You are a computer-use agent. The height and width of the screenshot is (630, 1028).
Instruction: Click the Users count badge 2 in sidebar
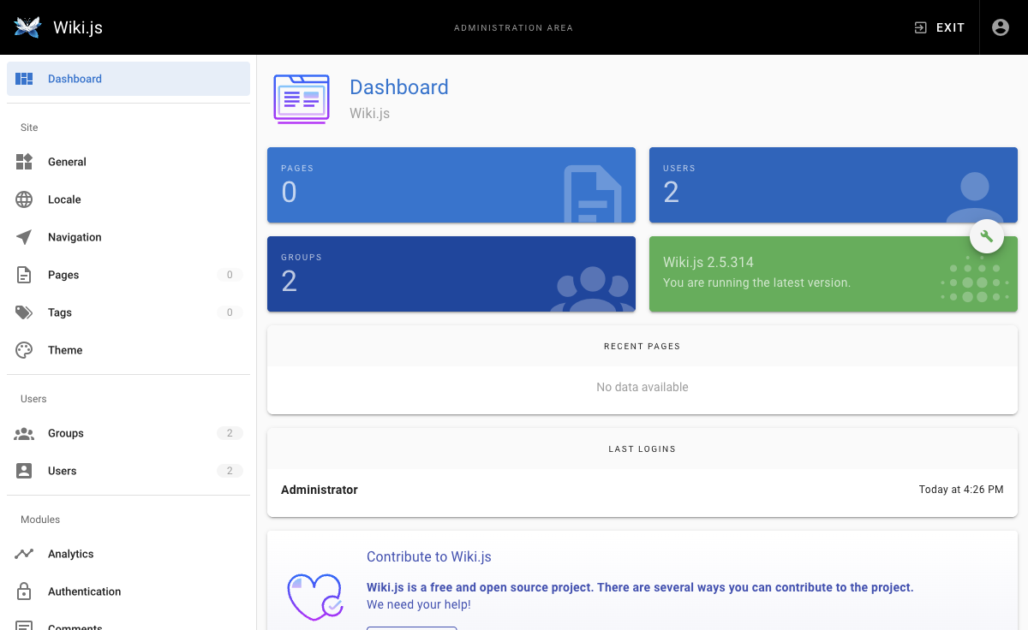(230, 471)
